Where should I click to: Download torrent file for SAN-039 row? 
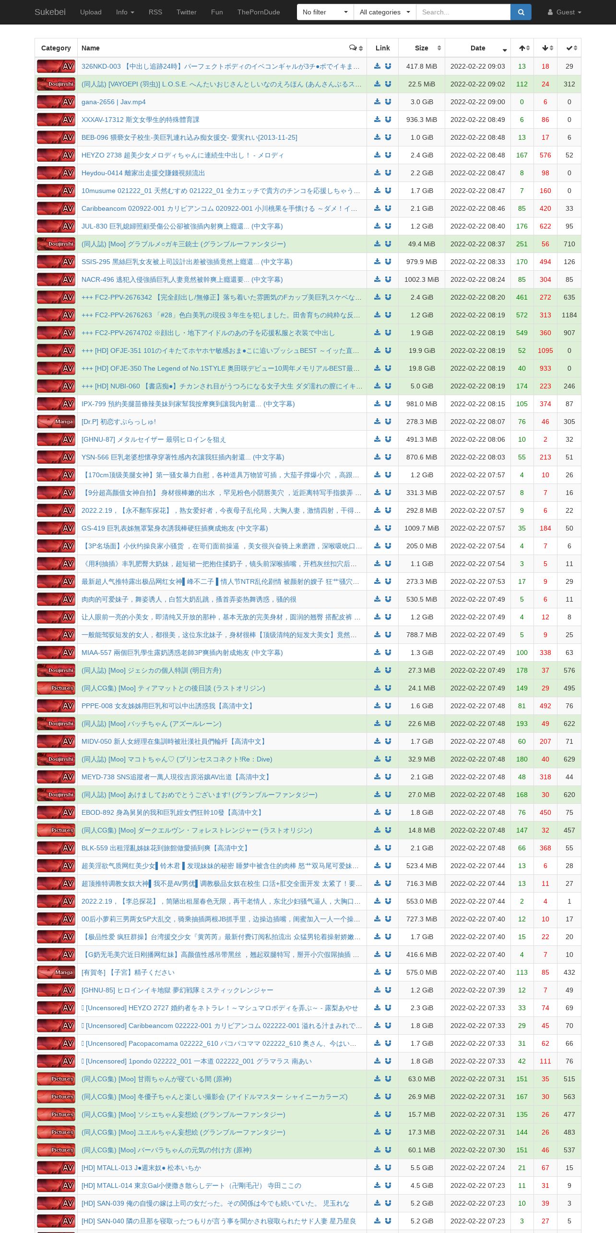pos(377,1203)
